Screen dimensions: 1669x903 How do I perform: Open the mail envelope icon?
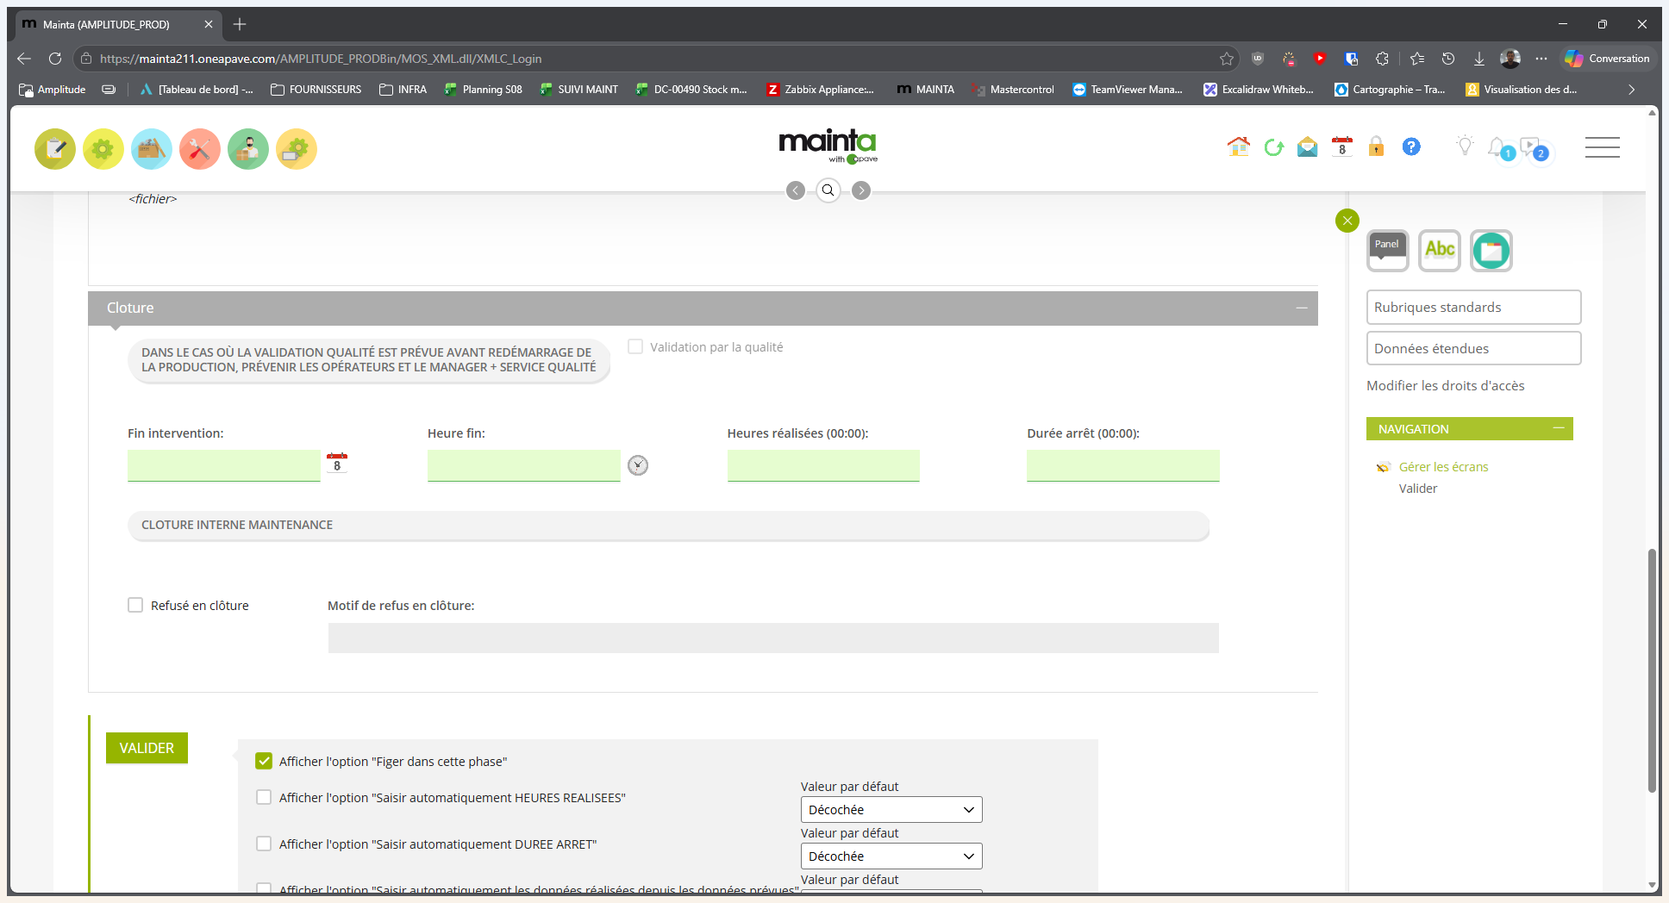tap(1307, 147)
